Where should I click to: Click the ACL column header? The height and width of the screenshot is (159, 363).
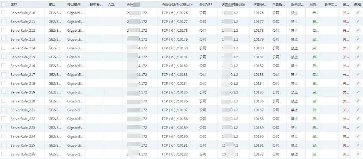coord(111,4)
